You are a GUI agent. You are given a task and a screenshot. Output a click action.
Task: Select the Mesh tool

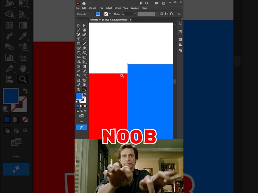(79, 66)
